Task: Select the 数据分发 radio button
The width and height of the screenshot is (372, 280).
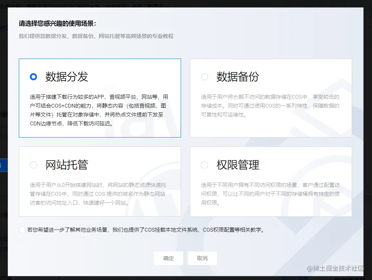Action: coord(33,77)
